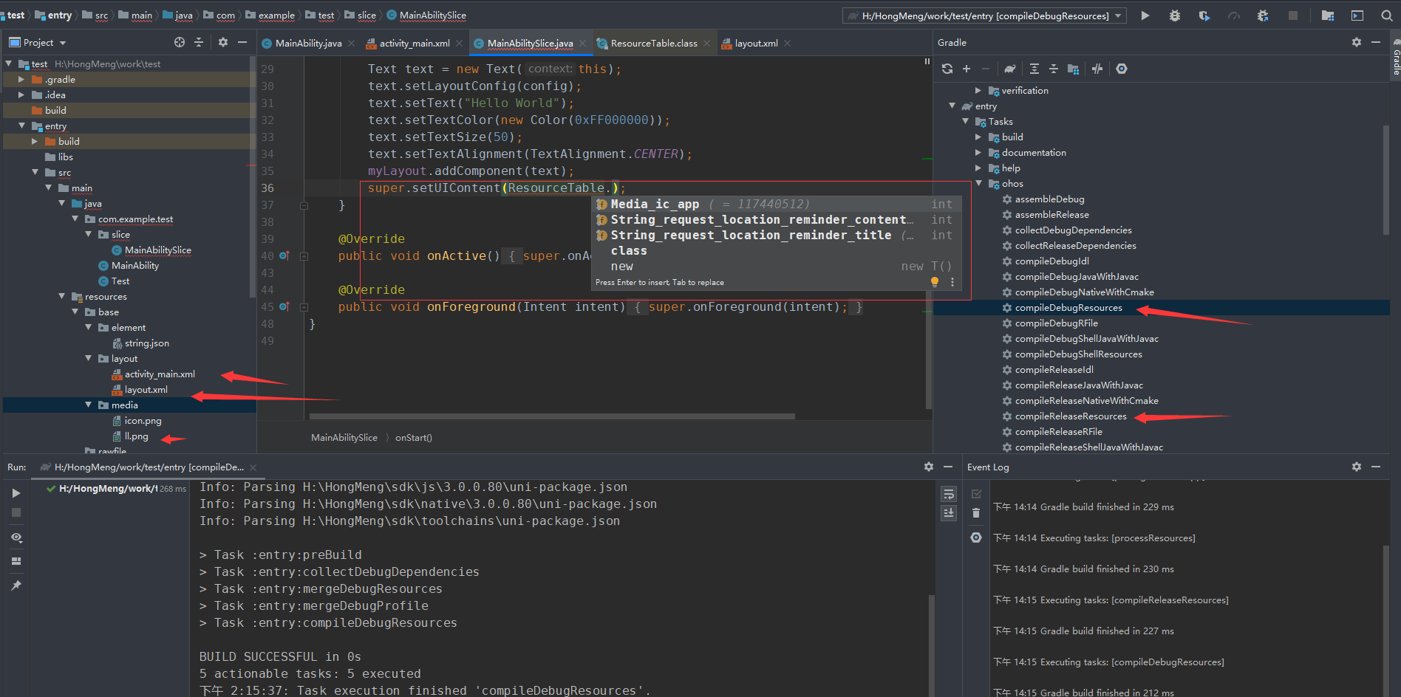Open completion popup more options dots
1401x697 pixels.
point(952,282)
